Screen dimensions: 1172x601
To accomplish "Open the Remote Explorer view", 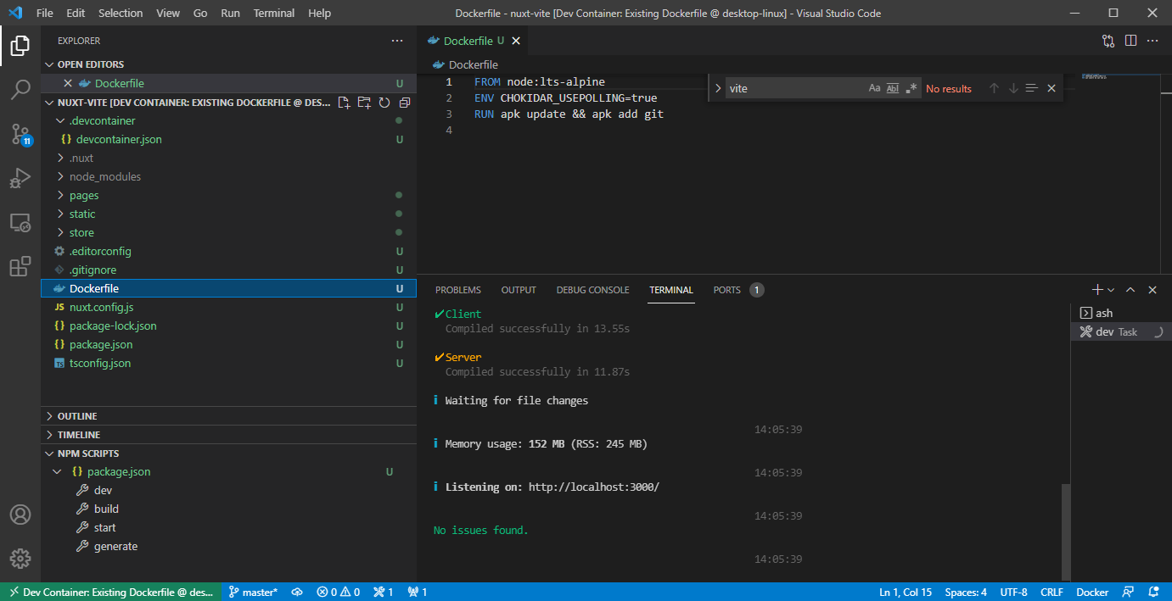I will click(x=20, y=223).
